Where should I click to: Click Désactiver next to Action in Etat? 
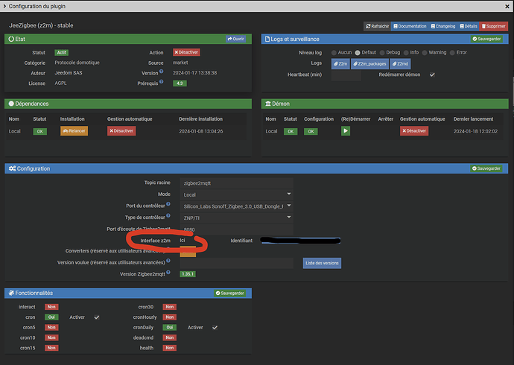(x=186, y=52)
